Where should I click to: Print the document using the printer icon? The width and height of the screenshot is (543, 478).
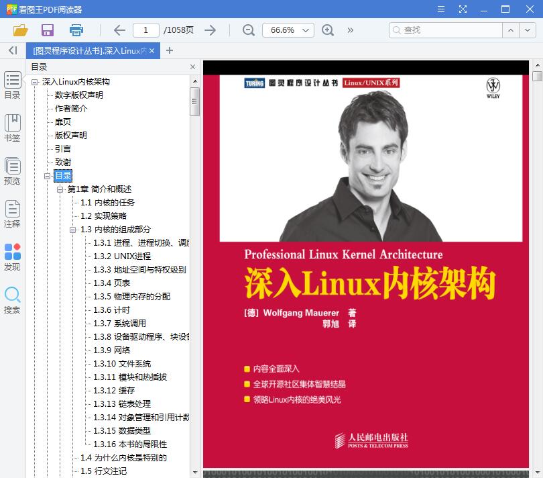(76, 30)
